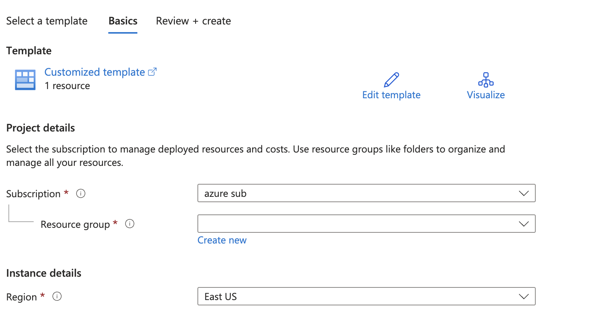Switch to the Select a template tab
The image size is (600, 331).
coord(47,21)
